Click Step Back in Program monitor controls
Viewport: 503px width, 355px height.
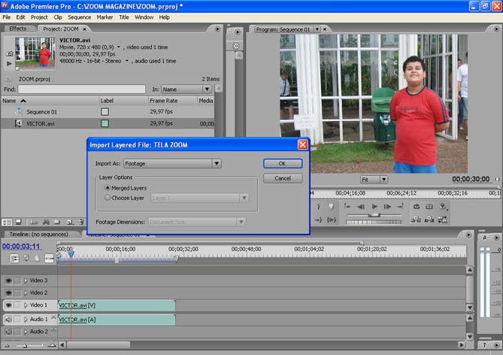(x=361, y=206)
